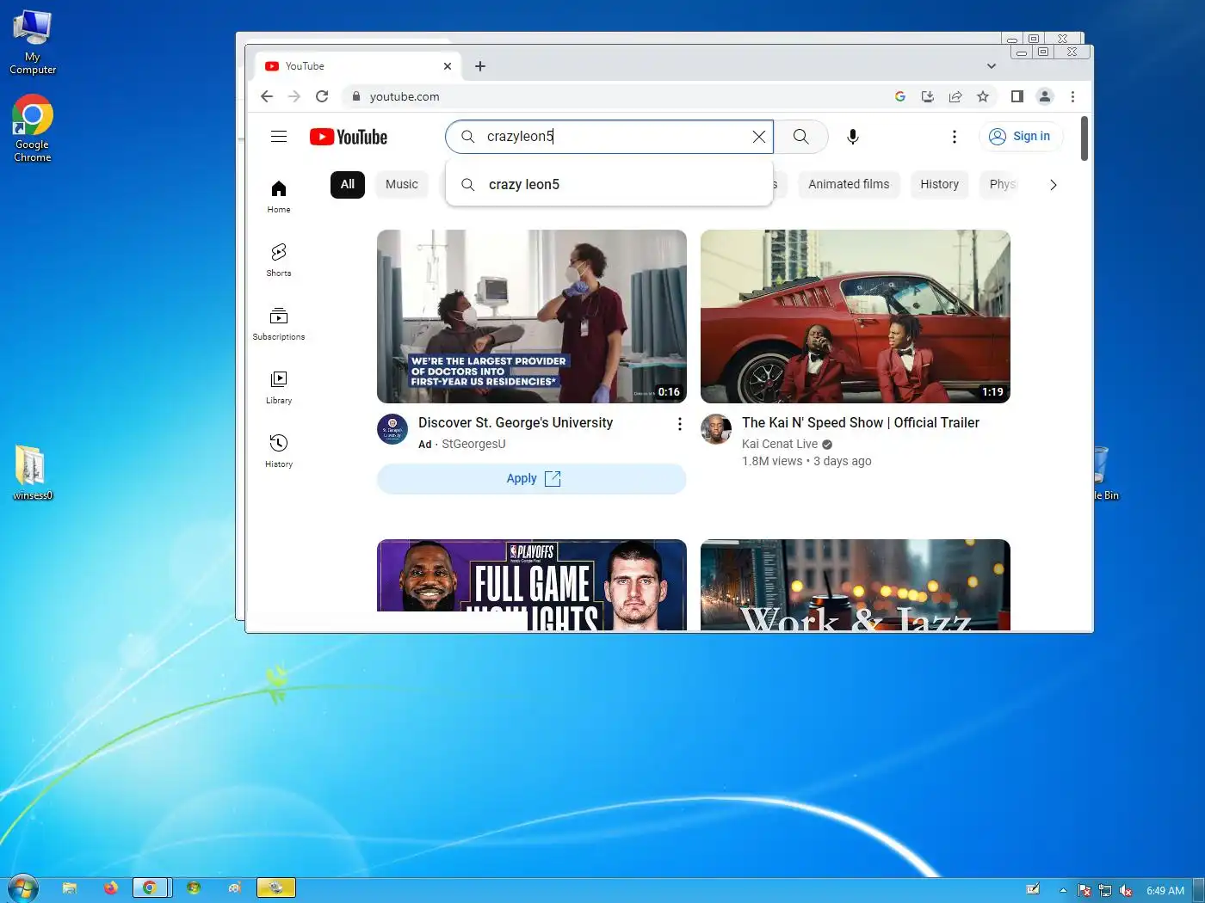
Task: Clear the search query with the X icon
Action: click(758, 137)
